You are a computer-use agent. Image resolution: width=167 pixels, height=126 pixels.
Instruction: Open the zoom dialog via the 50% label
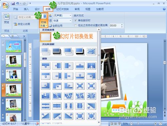pos(125,124)
